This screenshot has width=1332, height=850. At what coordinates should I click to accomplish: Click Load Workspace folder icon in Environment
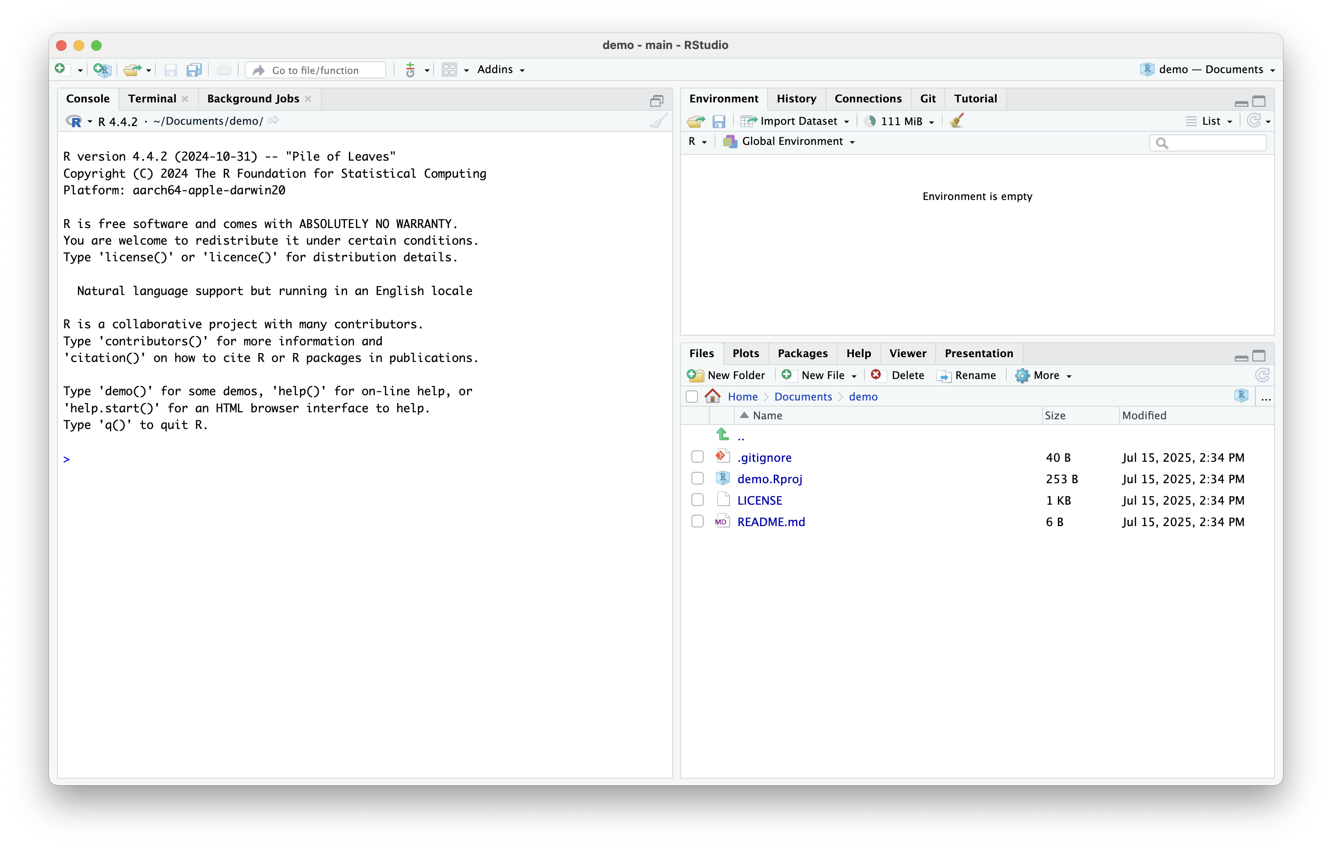pyautogui.click(x=695, y=121)
